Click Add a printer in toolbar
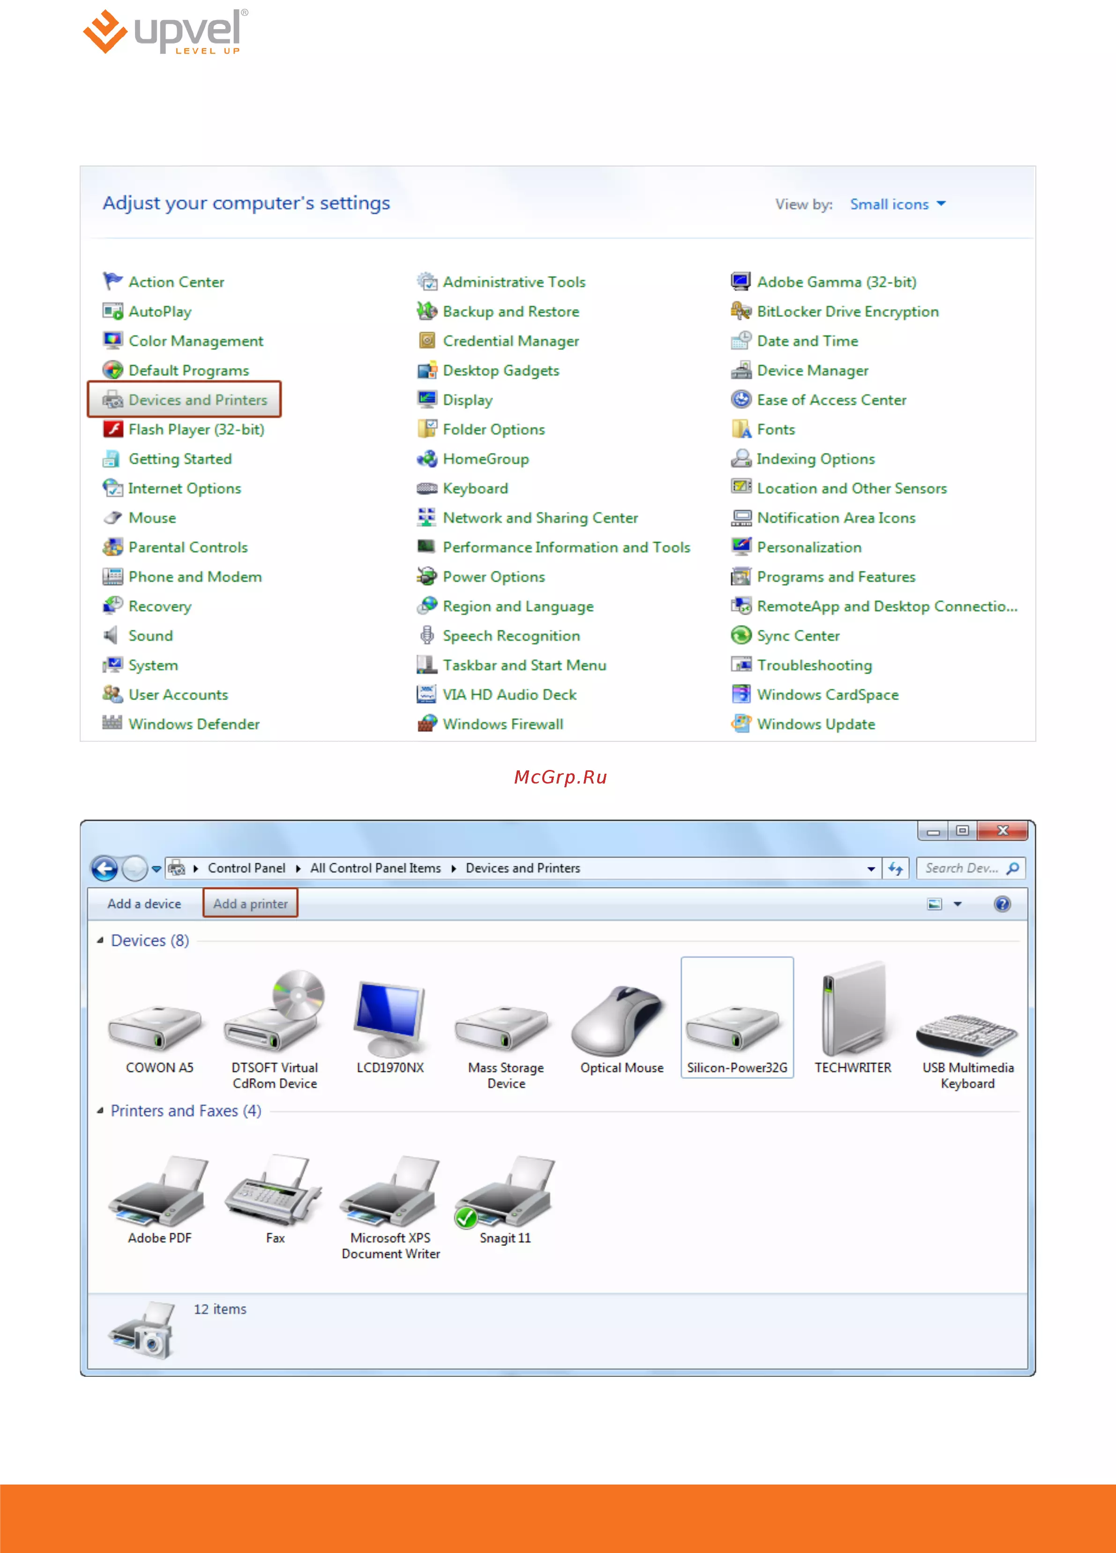This screenshot has width=1116, height=1553. (x=250, y=904)
